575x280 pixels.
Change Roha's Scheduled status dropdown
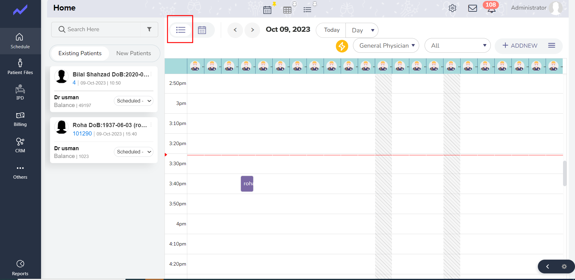(134, 152)
